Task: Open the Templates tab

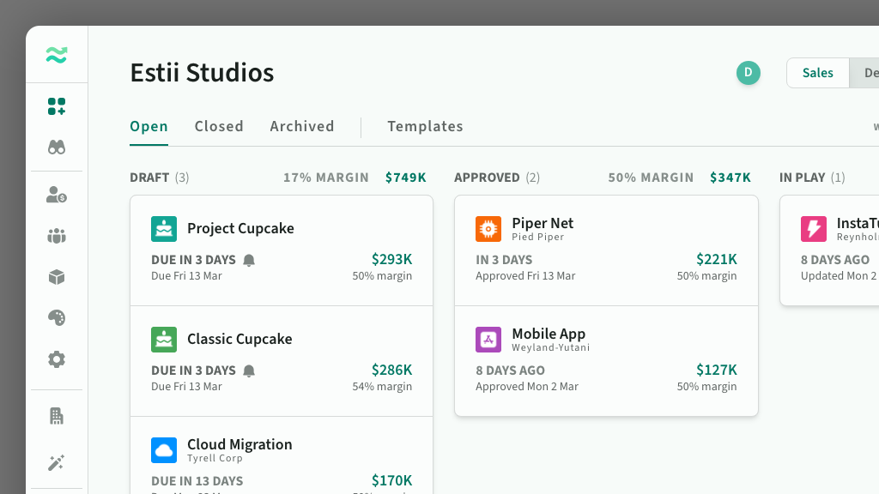Action: [425, 126]
